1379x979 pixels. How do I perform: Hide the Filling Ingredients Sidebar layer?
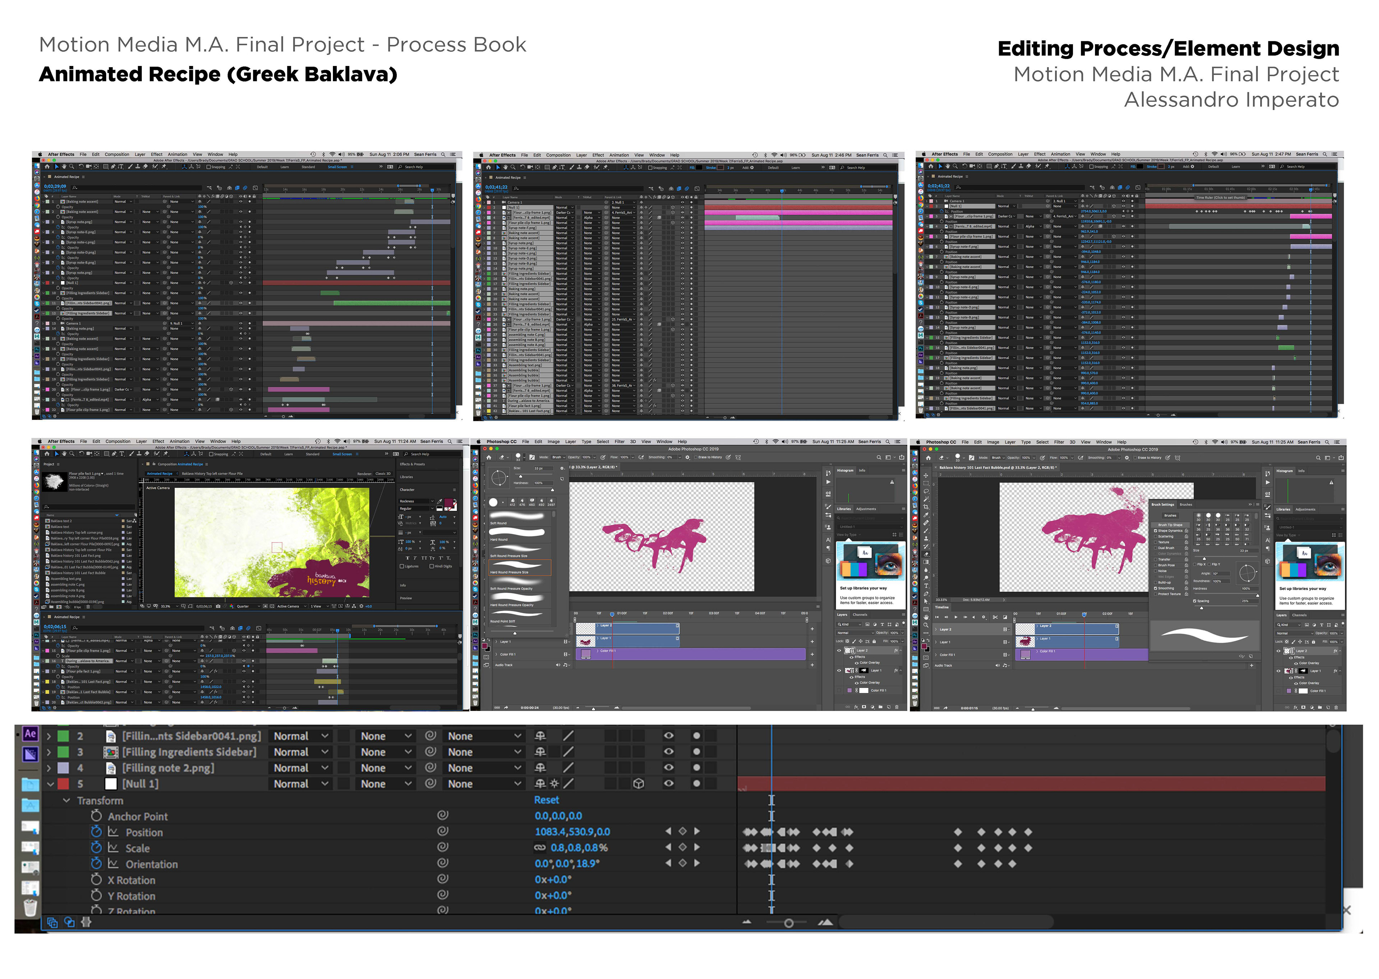coord(668,752)
